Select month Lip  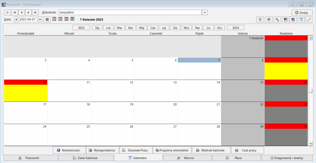click(x=164, y=28)
